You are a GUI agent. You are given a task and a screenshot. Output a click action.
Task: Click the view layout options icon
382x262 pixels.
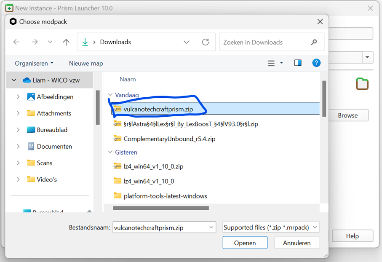272,63
